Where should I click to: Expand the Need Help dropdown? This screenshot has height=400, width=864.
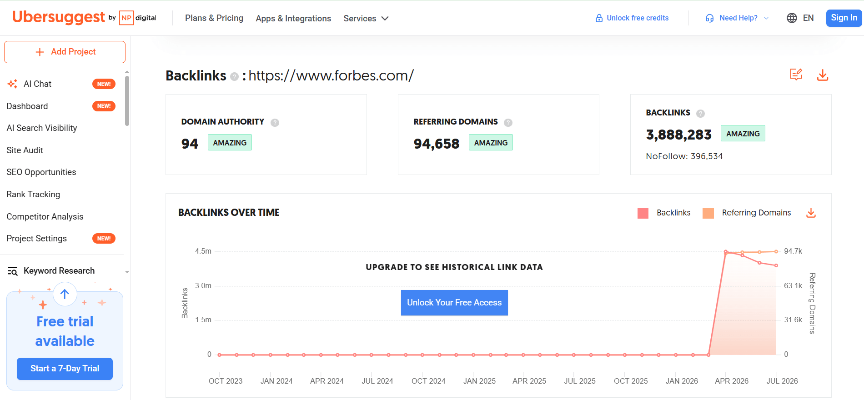tap(737, 18)
